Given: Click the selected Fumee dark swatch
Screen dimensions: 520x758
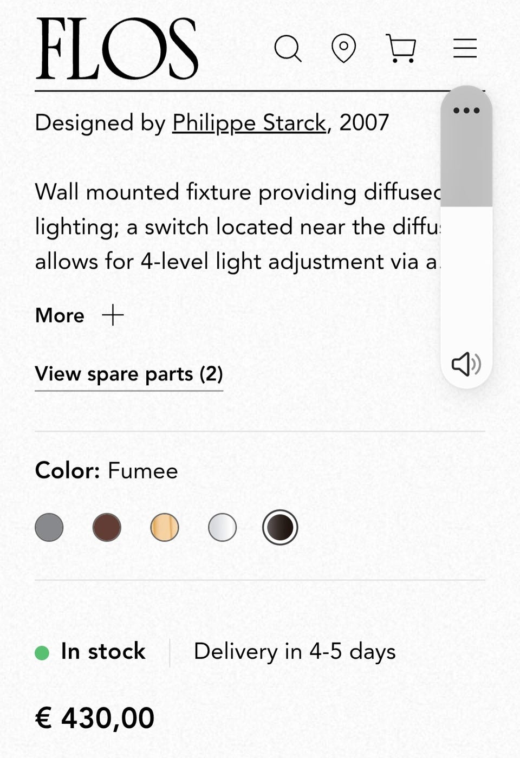Looking at the screenshot, I should (x=280, y=527).
